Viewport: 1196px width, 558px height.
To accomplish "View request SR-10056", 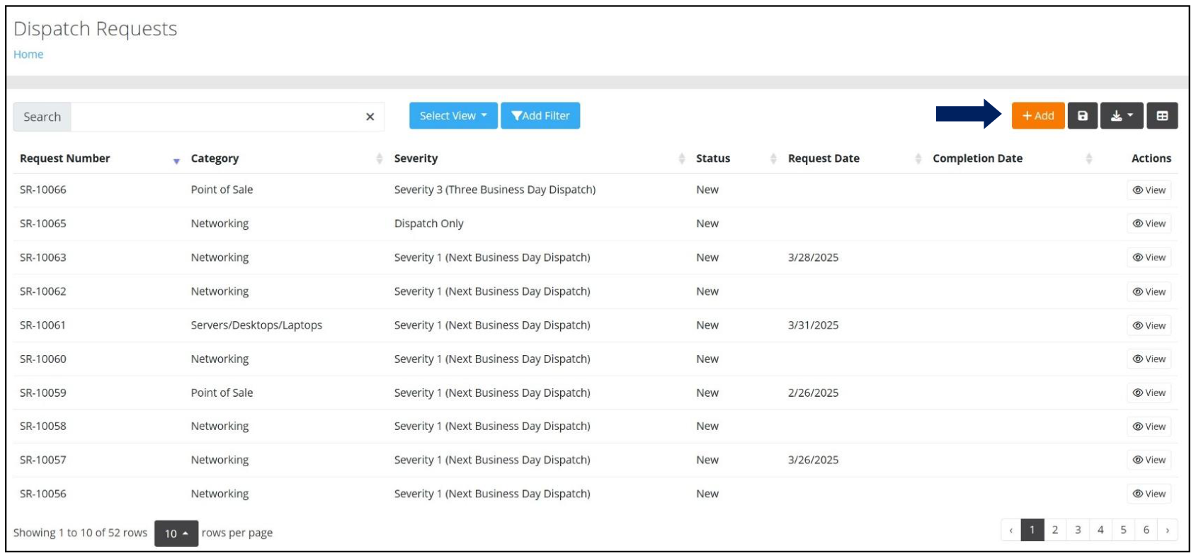I will pos(1149,494).
